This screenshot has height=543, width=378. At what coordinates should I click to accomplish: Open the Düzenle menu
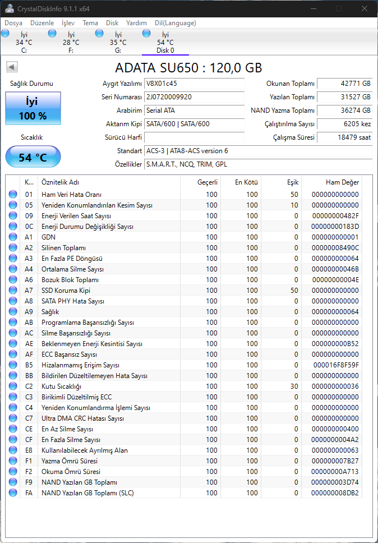click(42, 23)
